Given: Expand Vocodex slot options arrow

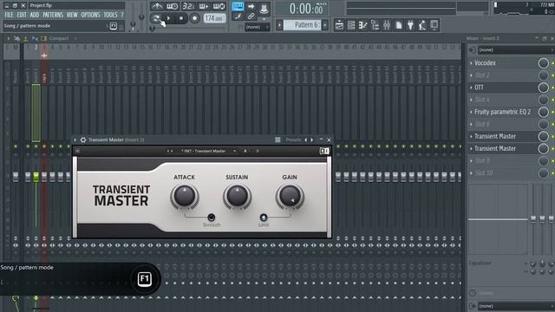Looking at the screenshot, I should [471, 63].
